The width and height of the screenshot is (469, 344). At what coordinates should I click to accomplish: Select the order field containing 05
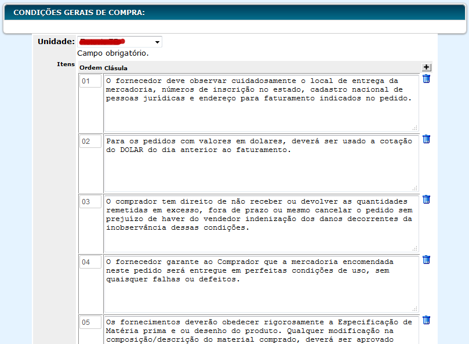click(x=90, y=323)
